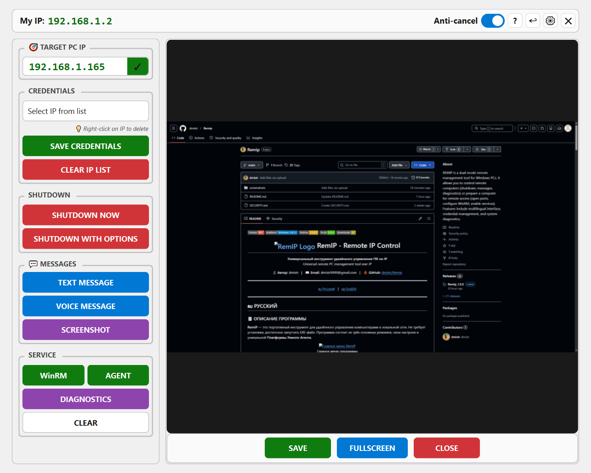Click the TARGET PC IP target icon
Screen dimensions: 591x473
point(33,47)
